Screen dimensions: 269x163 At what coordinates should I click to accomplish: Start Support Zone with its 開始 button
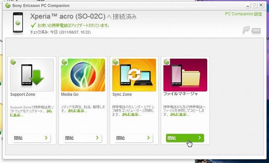click(x=32, y=138)
